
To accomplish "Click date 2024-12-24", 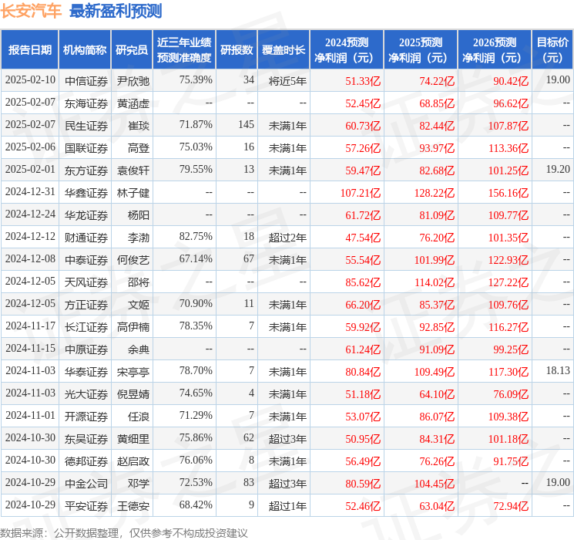I will coord(30,214).
